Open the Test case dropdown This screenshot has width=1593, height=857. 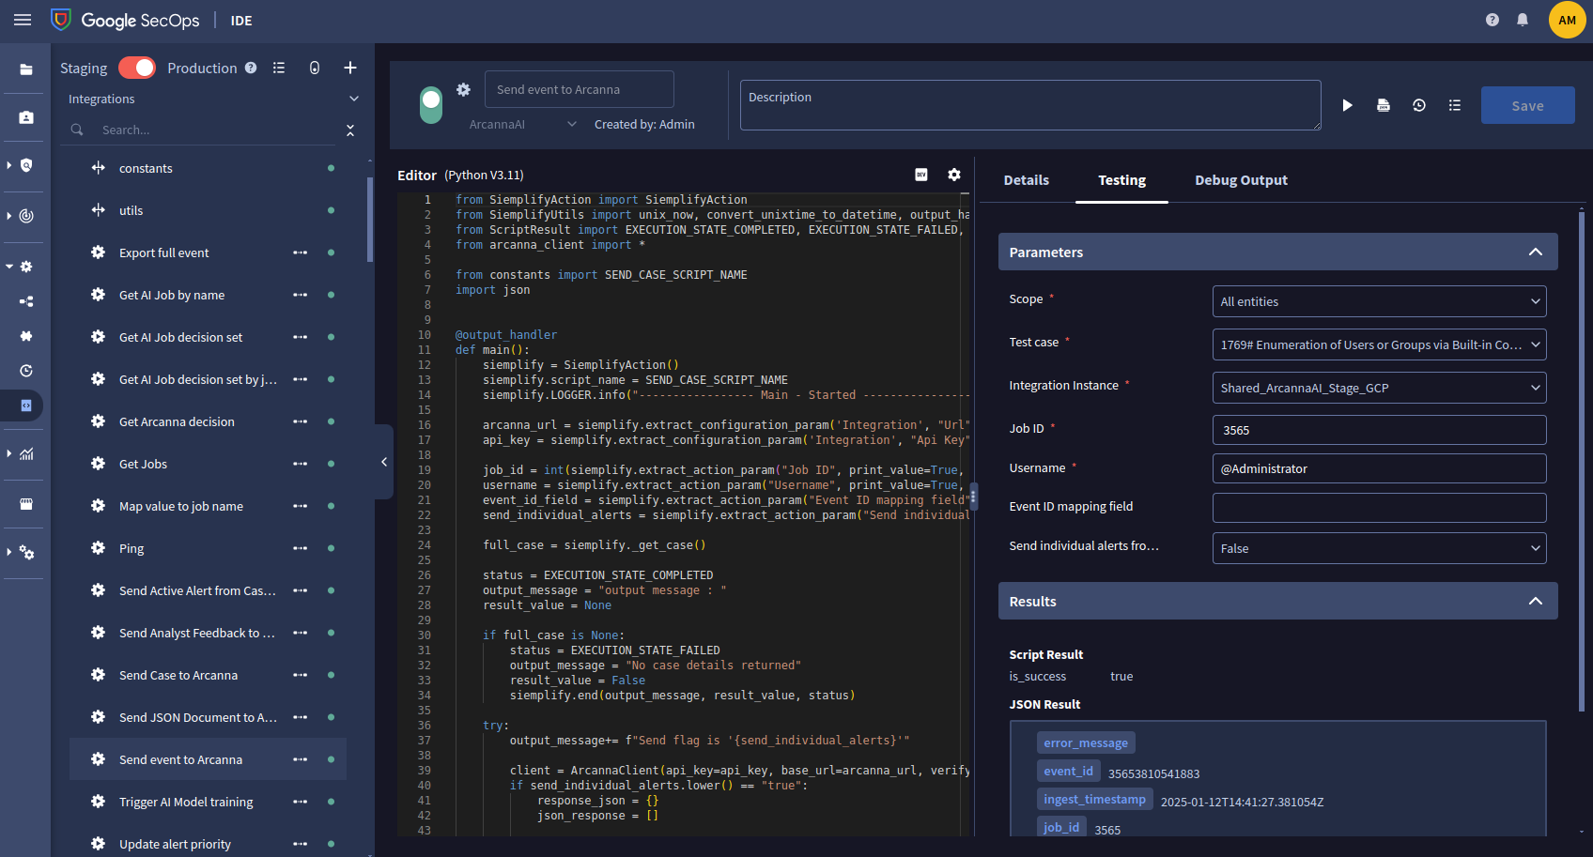pos(1379,344)
